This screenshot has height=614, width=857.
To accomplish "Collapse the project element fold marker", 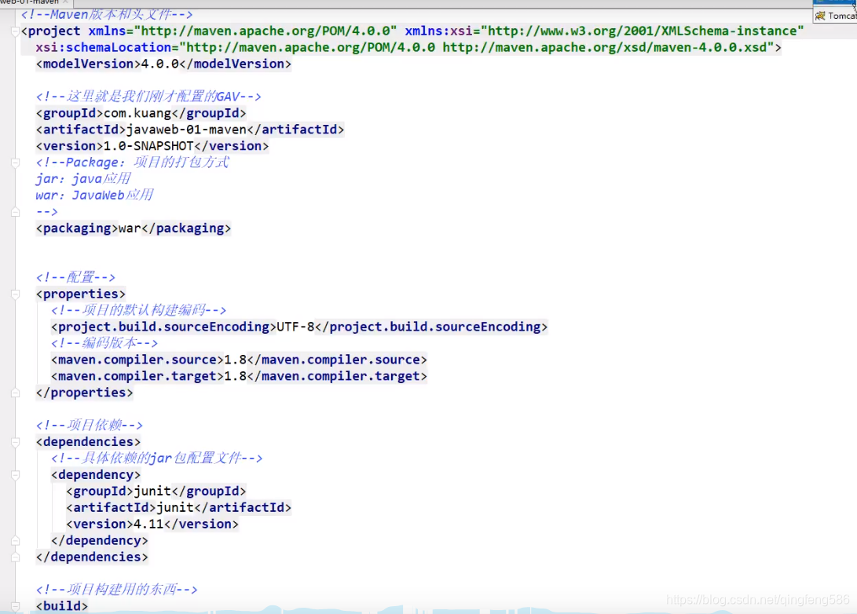I will (x=15, y=31).
